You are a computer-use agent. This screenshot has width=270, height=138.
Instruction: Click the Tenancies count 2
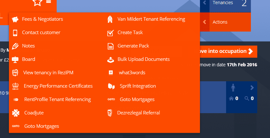click(x=244, y=3)
